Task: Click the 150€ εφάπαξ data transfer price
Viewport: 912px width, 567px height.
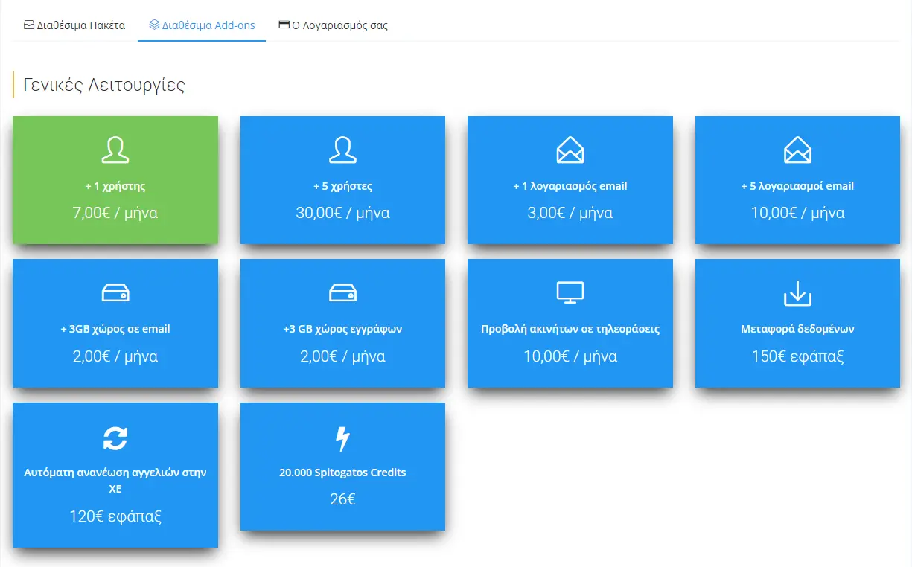Action: coord(797,356)
